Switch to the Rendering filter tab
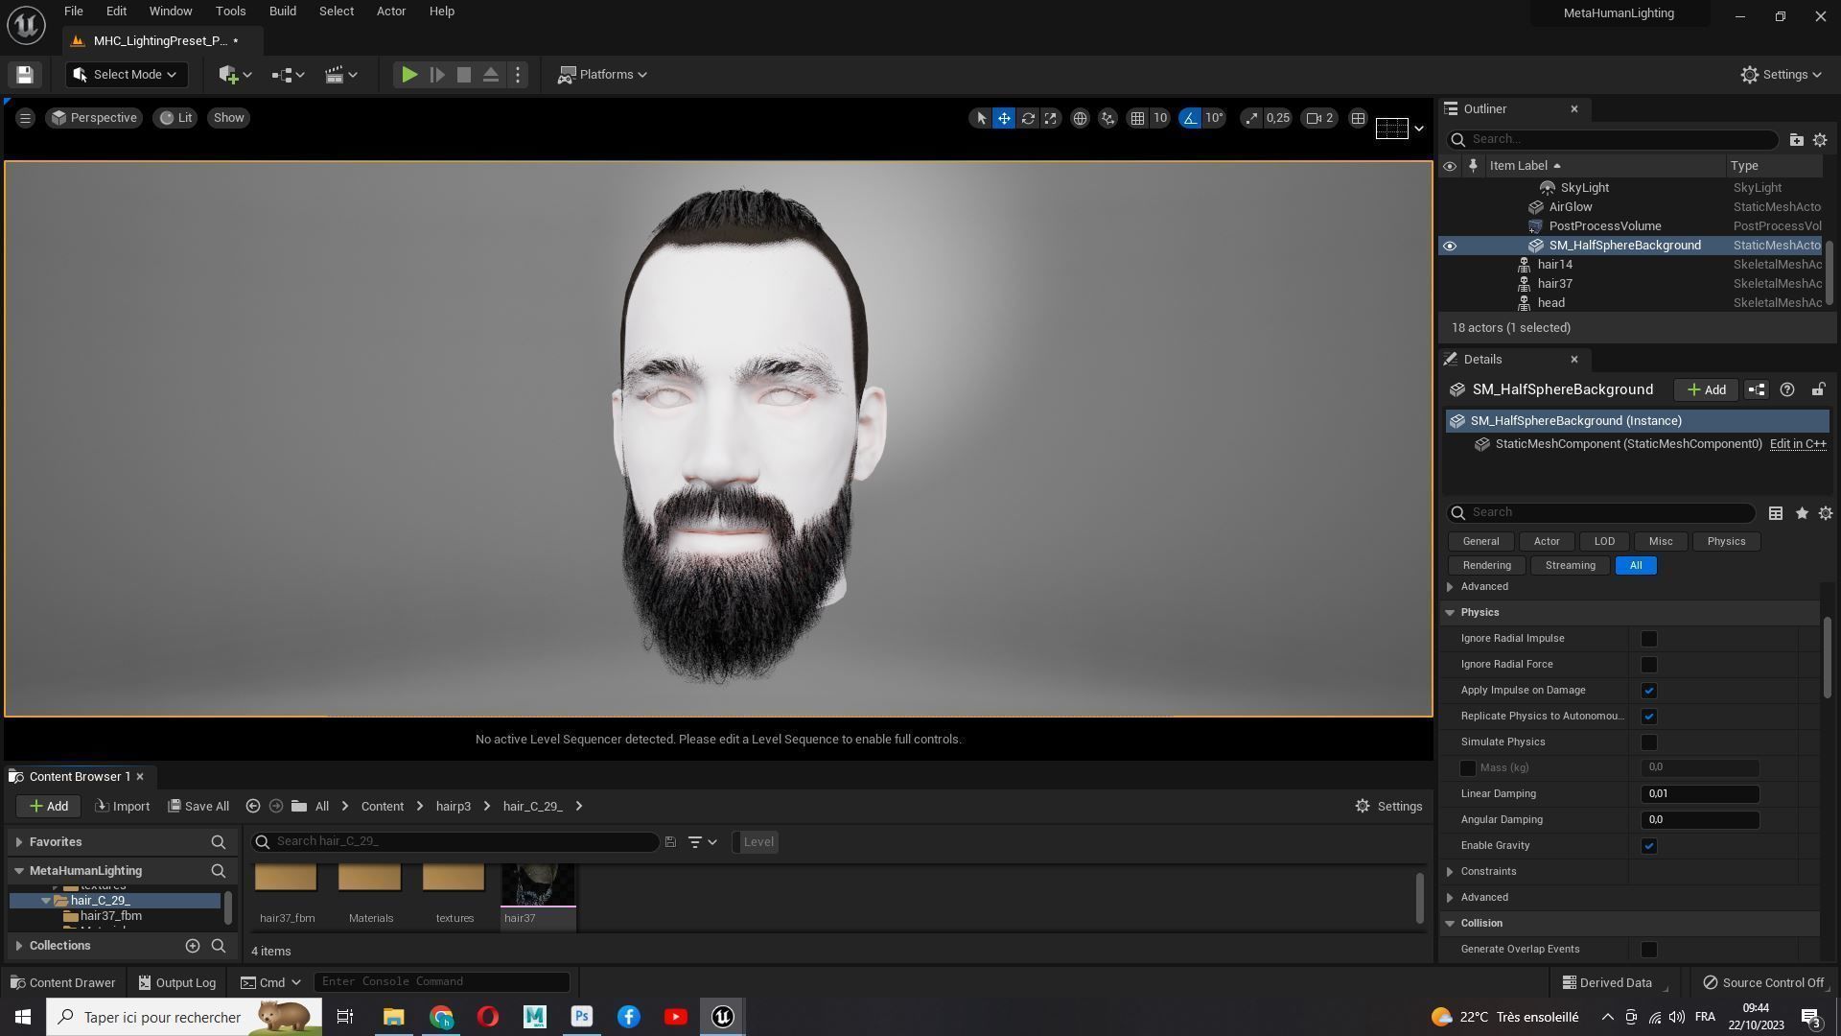The image size is (1841, 1036). pos(1486,566)
